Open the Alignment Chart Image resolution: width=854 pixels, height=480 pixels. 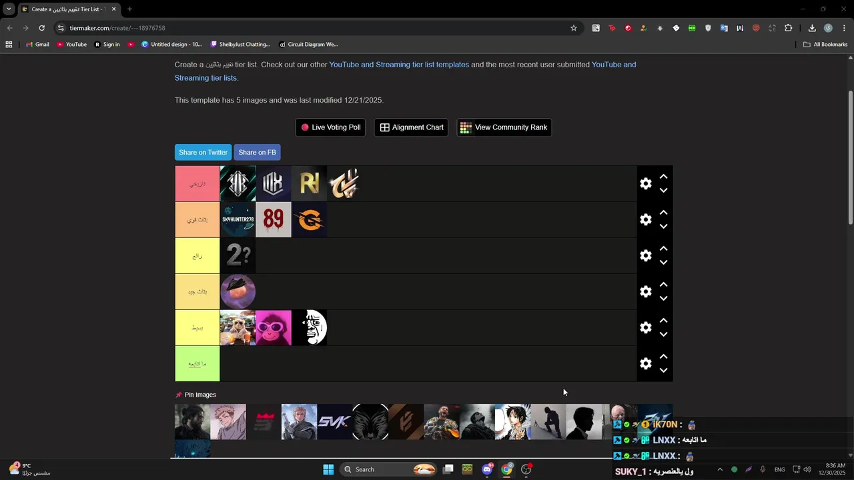pos(412,127)
